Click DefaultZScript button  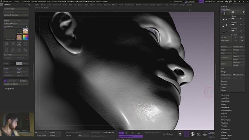point(210,2)
